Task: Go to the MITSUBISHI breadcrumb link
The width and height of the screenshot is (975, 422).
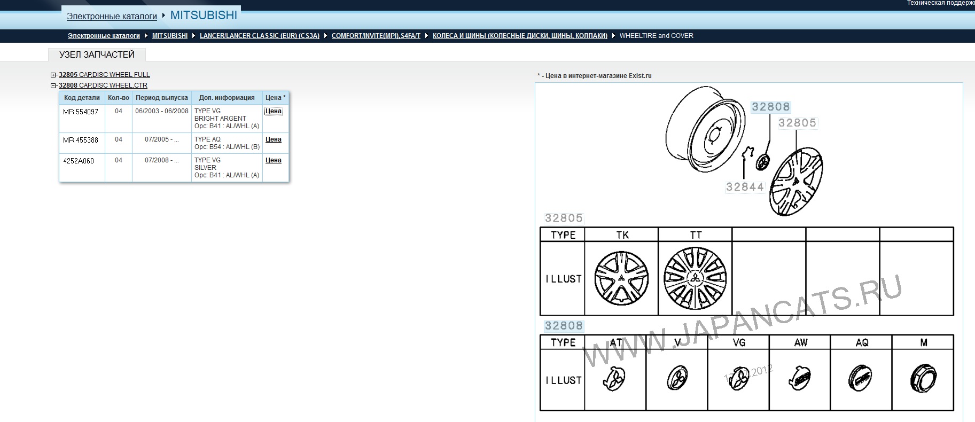Action: tap(170, 36)
